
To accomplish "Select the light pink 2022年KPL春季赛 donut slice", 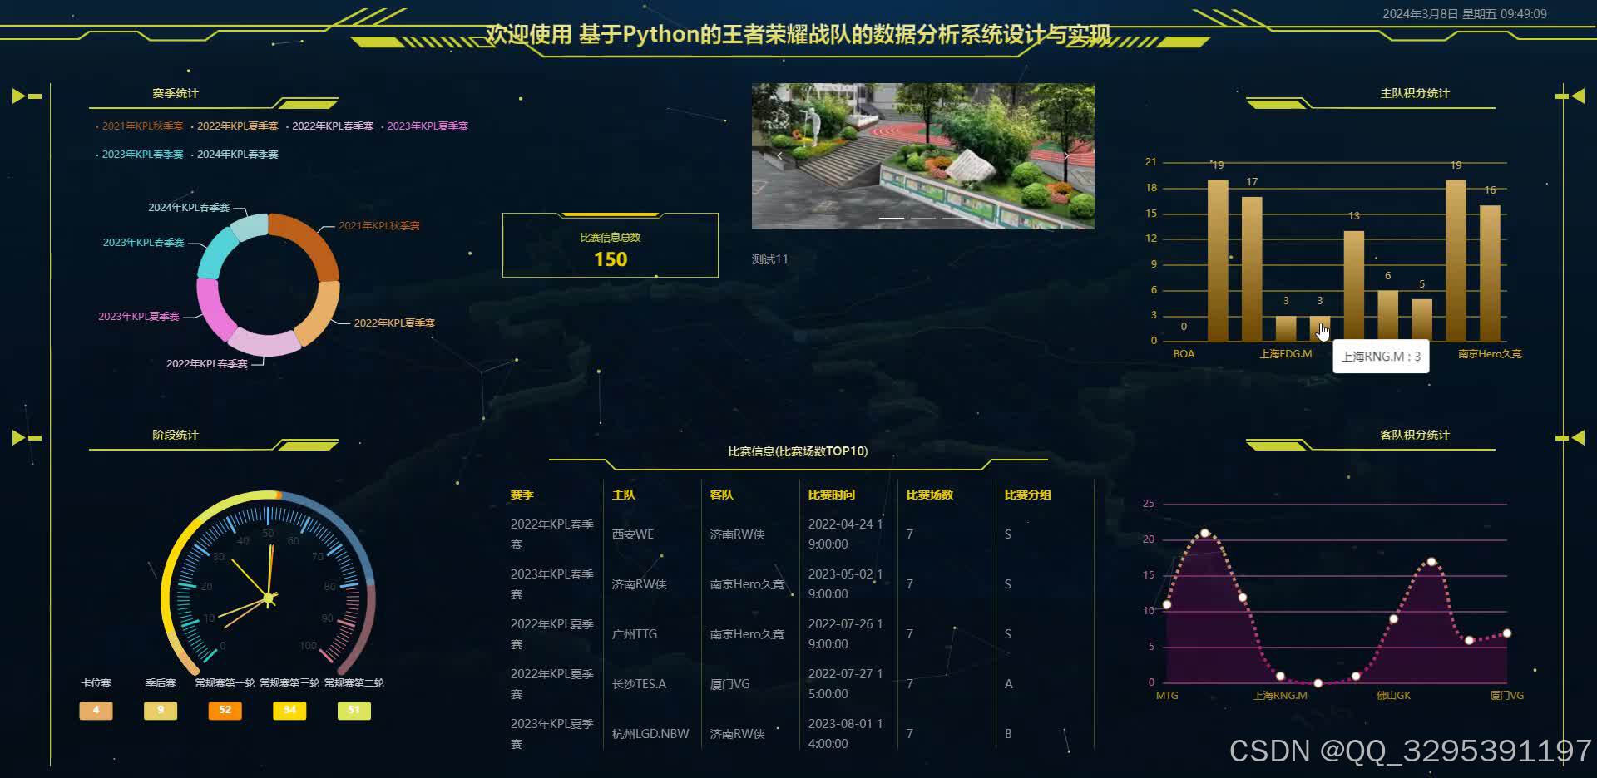I will point(264,343).
